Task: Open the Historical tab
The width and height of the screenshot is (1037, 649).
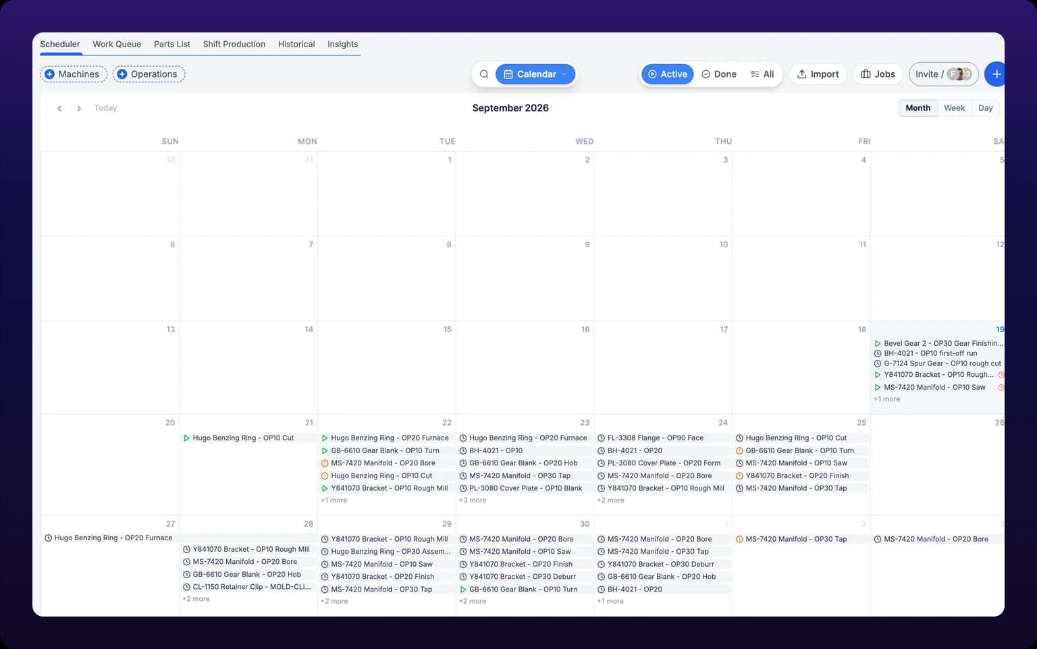Action: pos(296,44)
